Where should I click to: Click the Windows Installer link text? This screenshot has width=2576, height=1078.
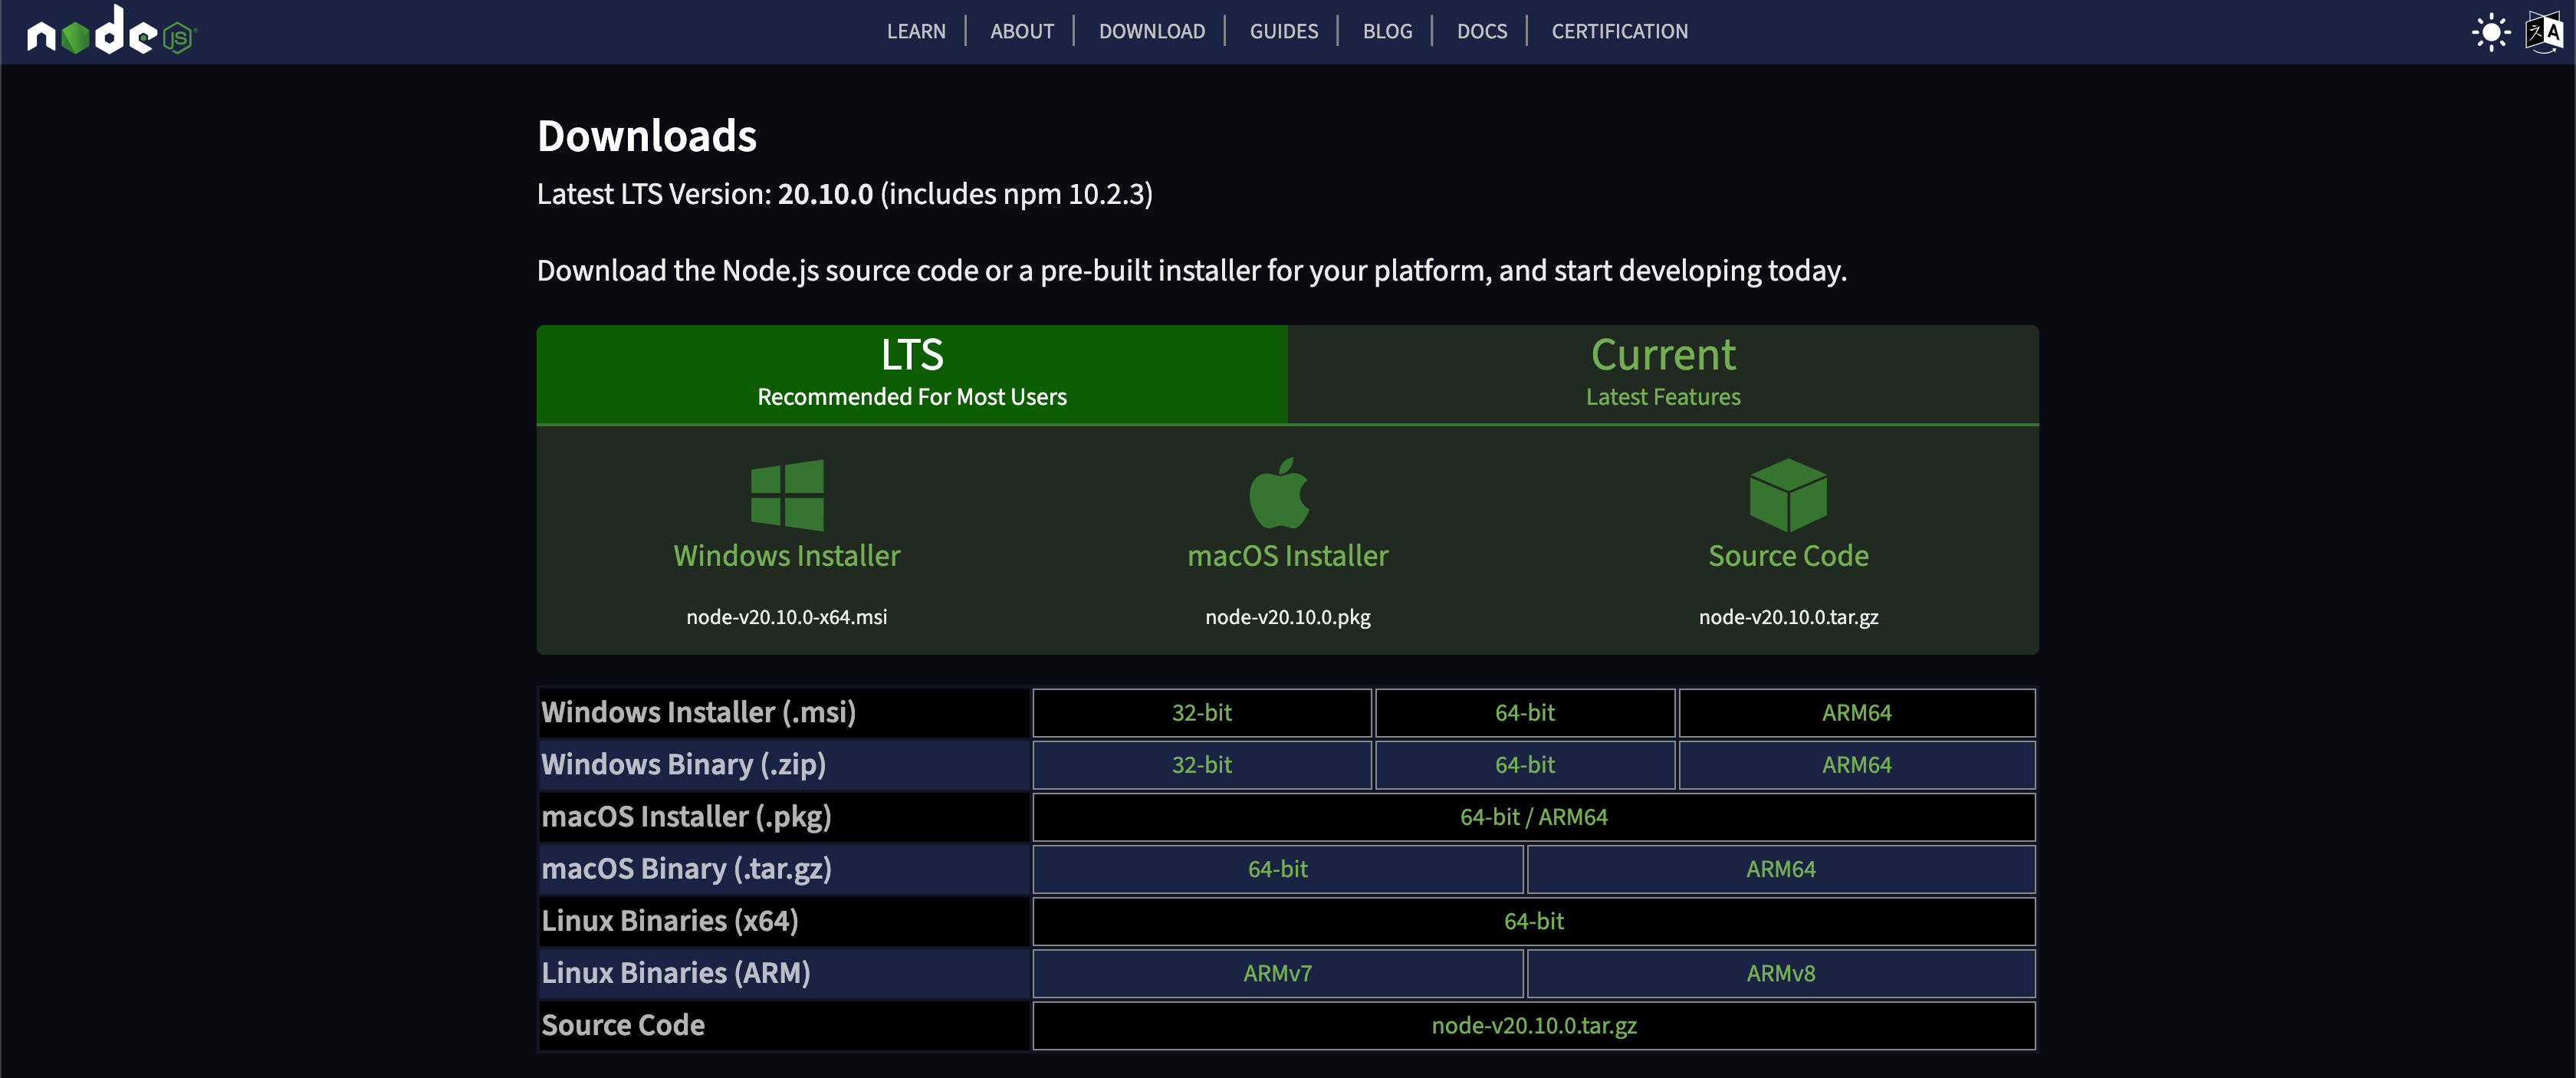point(787,556)
